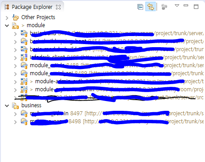This screenshot has width=205, height=162.
Task: Expand the project with revision 8498
Action: pyautogui.click(x=15, y=122)
